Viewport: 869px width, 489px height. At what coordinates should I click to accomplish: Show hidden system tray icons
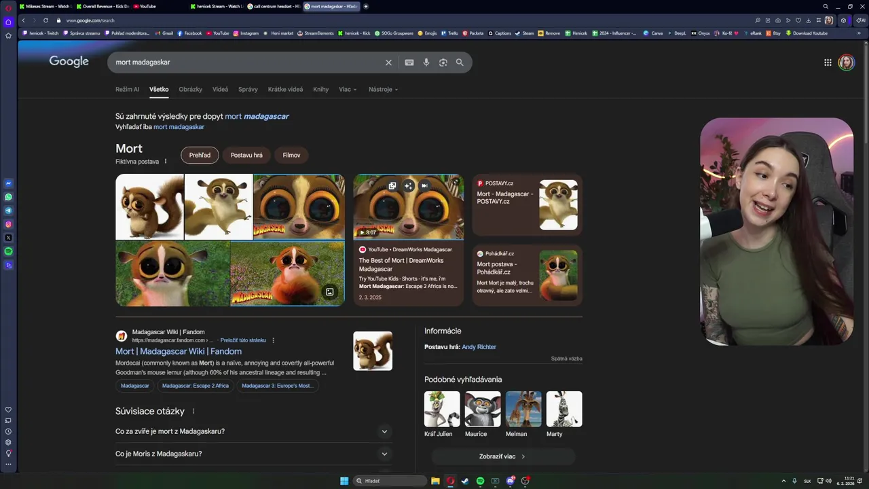(x=783, y=481)
